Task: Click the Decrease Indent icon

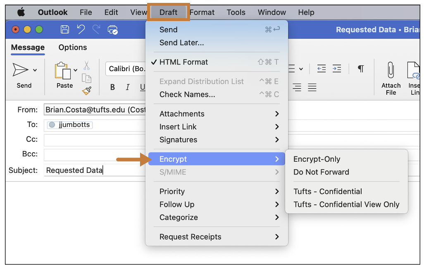Action: click(x=321, y=68)
